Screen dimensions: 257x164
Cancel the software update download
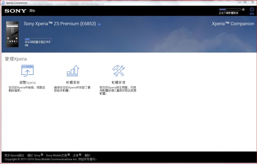(x=243, y=10)
